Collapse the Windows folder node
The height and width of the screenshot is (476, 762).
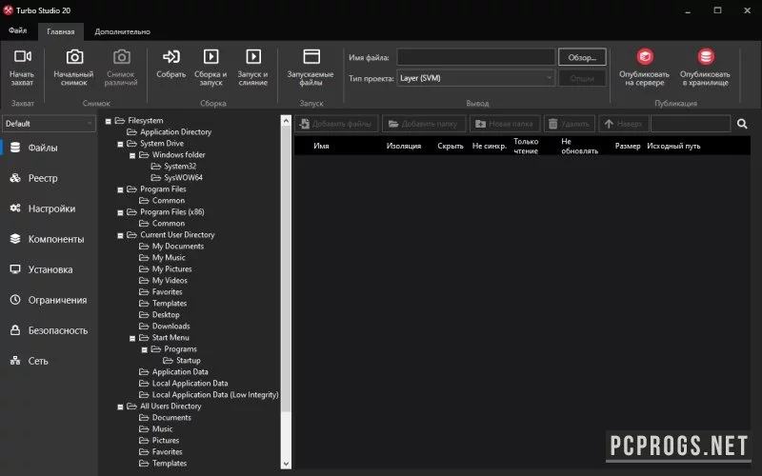click(132, 155)
